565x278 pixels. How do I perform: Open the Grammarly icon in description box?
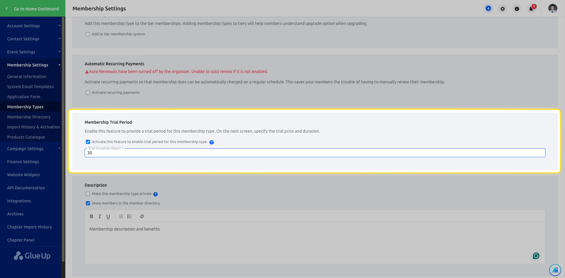[x=536, y=256]
